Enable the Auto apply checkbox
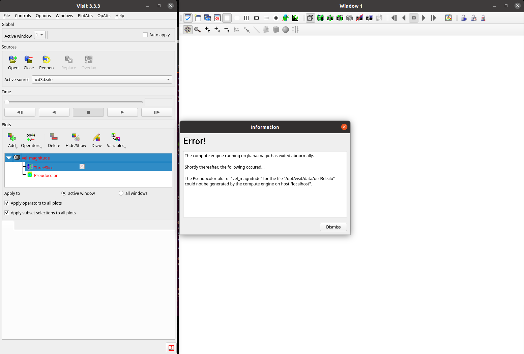Screen dimensions: 524x354 click(145, 35)
